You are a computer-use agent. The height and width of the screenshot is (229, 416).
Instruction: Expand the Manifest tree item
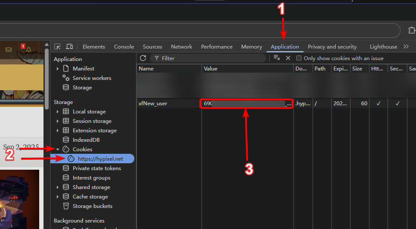coord(58,69)
